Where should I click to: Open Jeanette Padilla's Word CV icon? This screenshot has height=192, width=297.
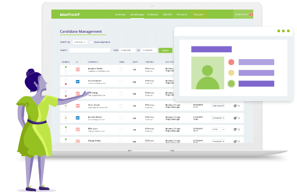click(77, 117)
